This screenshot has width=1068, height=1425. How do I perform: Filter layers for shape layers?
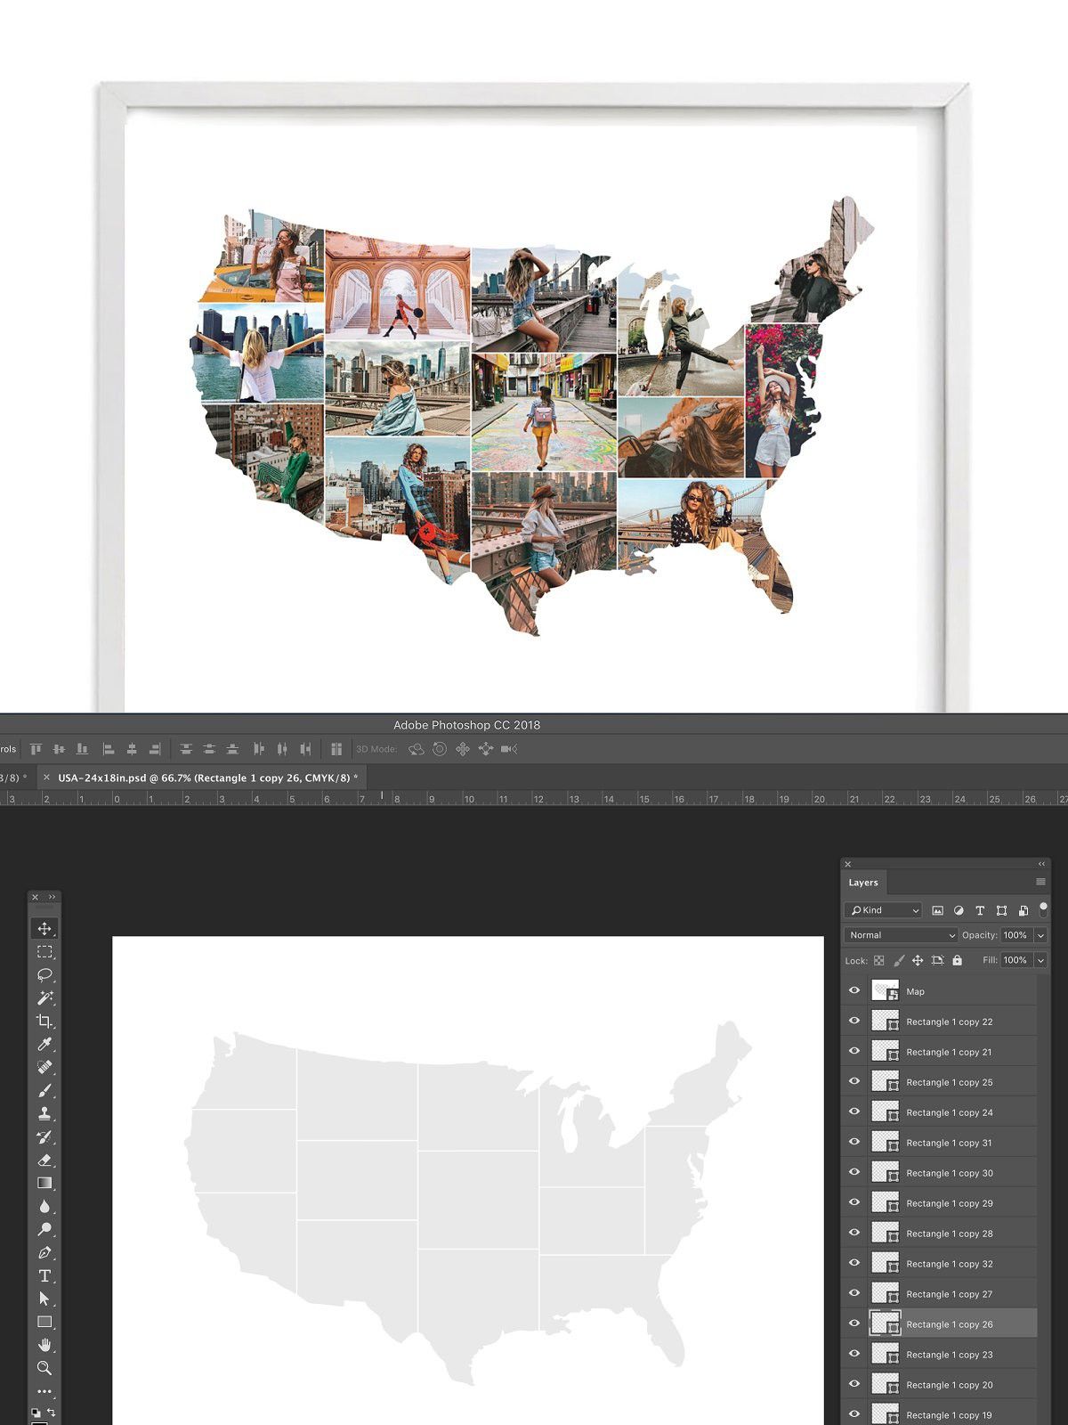point(1001,910)
